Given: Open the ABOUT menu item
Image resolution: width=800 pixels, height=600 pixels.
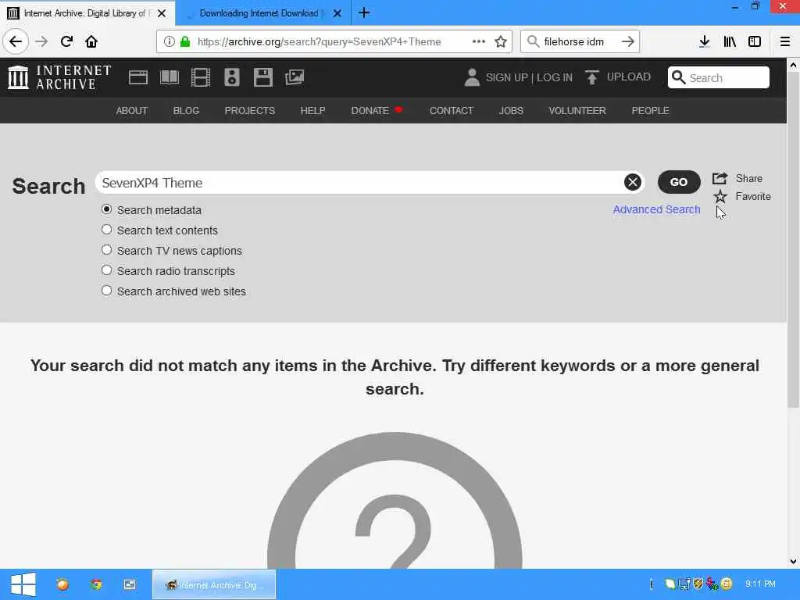Looking at the screenshot, I should pyautogui.click(x=131, y=110).
